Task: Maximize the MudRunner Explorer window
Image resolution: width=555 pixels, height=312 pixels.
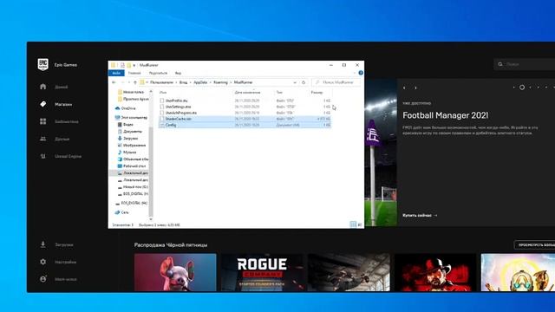Action: click(x=343, y=65)
